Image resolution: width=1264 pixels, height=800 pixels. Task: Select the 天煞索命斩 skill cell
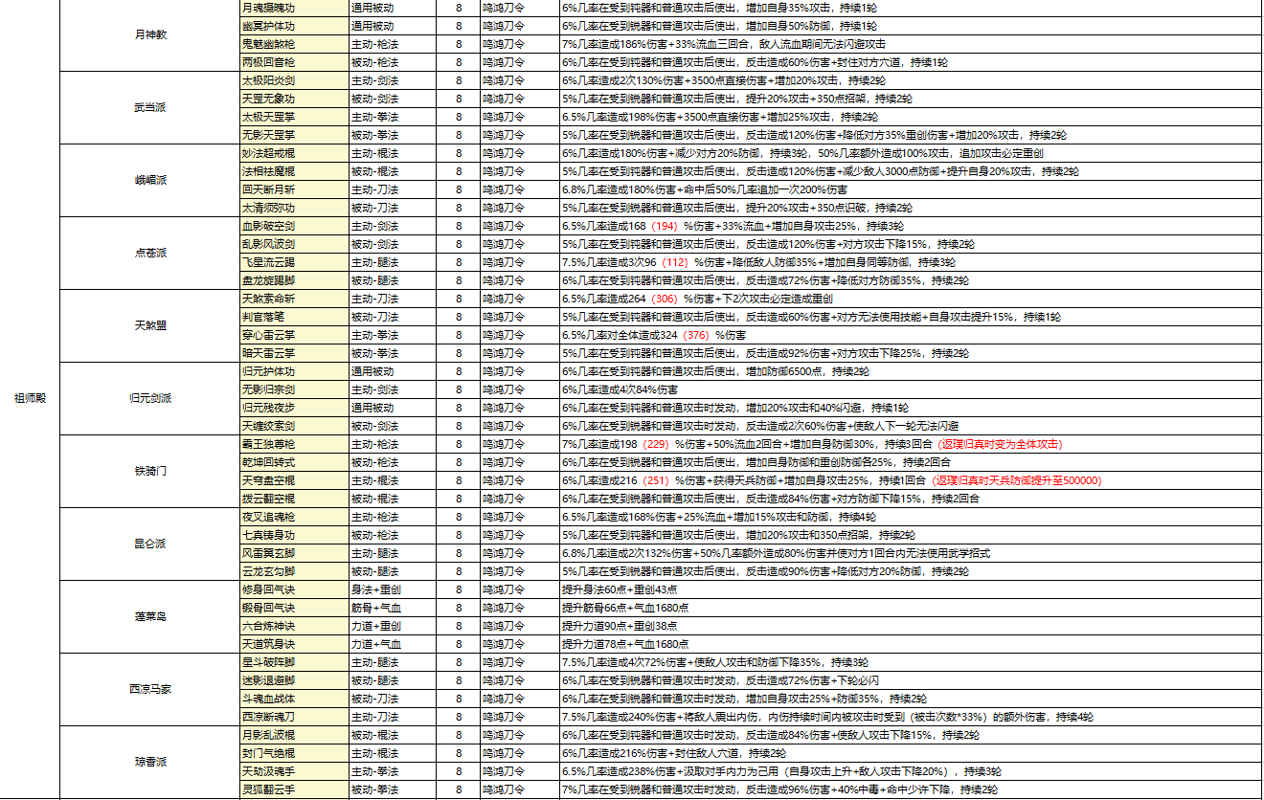294,300
